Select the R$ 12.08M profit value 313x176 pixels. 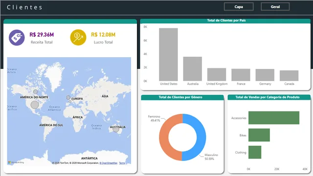(103, 35)
